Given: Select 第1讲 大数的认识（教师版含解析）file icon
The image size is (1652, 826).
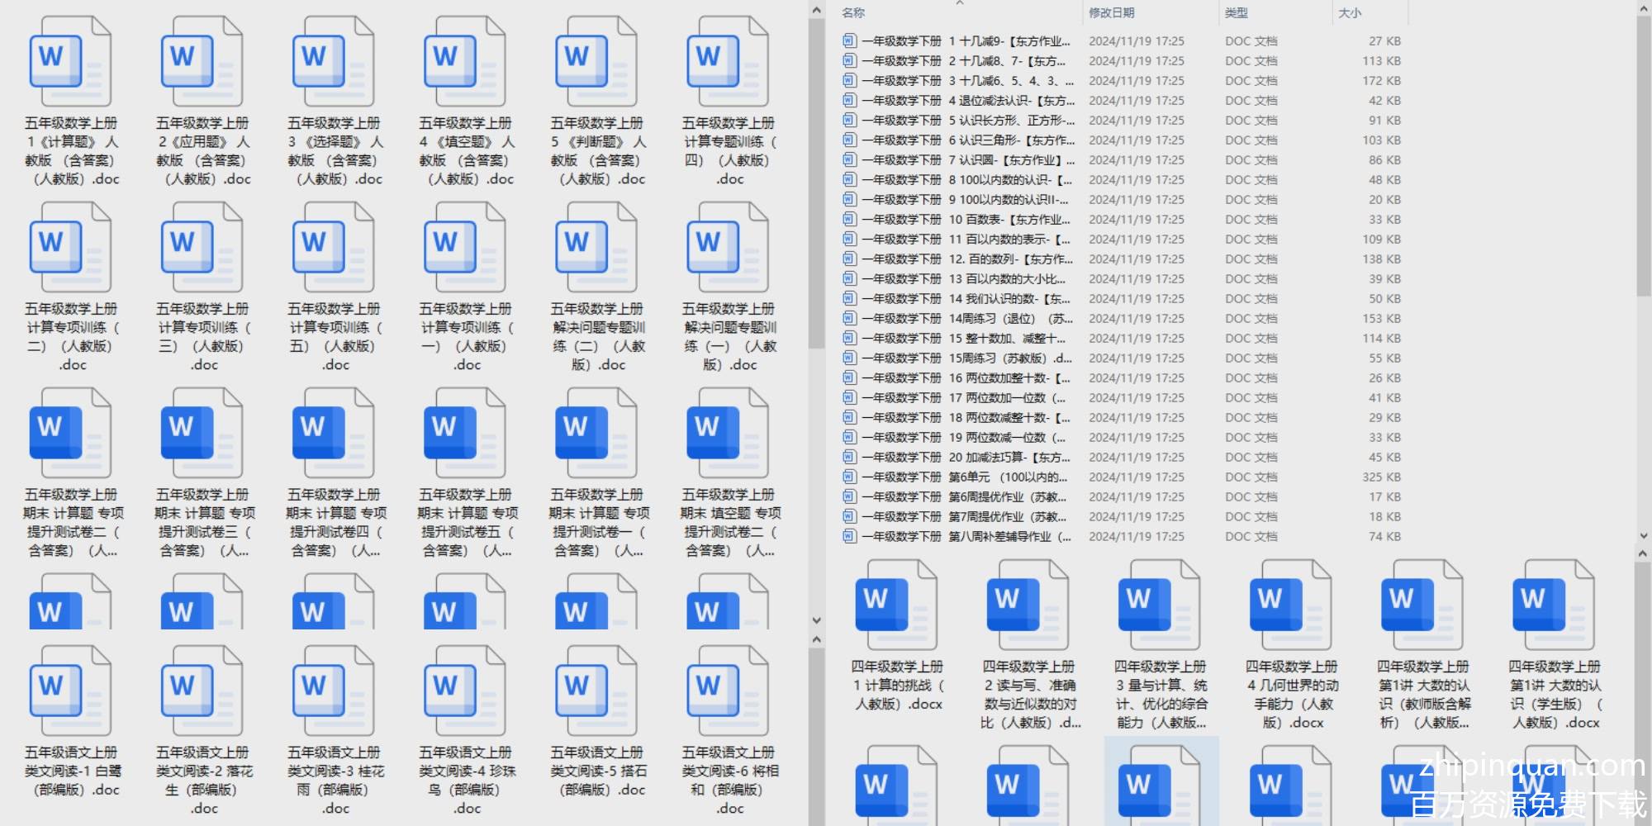Looking at the screenshot, I should click(x=1422, y=605).
